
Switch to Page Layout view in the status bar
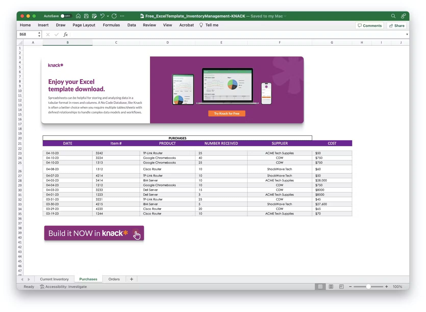click(331, 286)
